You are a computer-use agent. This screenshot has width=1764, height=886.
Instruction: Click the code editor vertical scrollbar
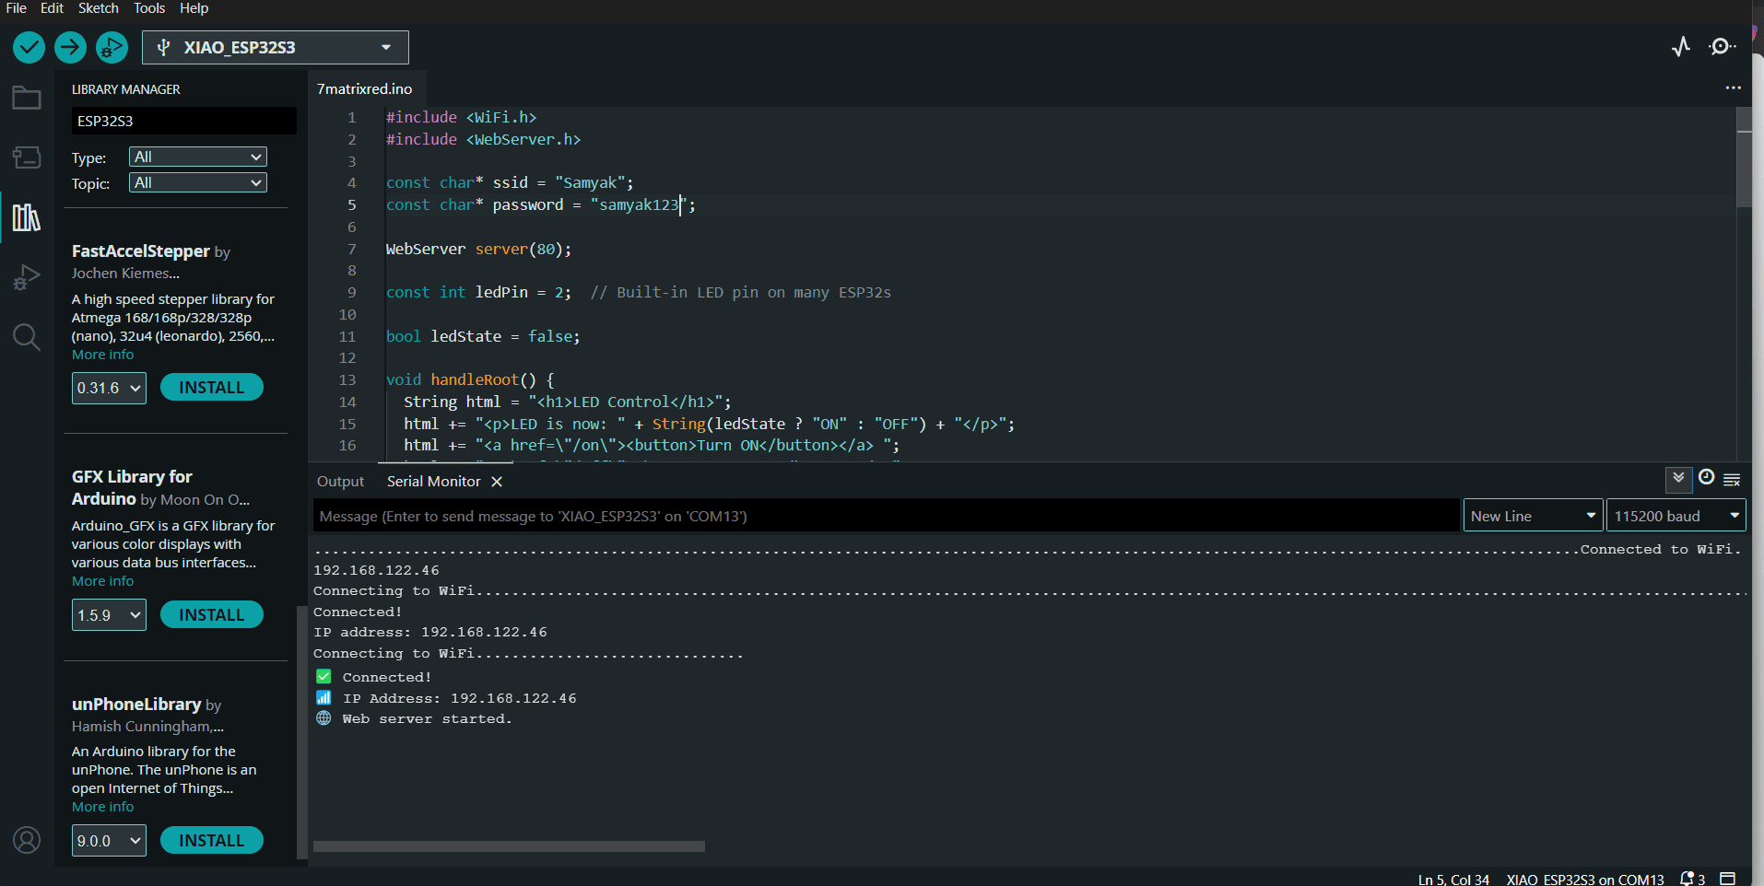(1744, 157)
